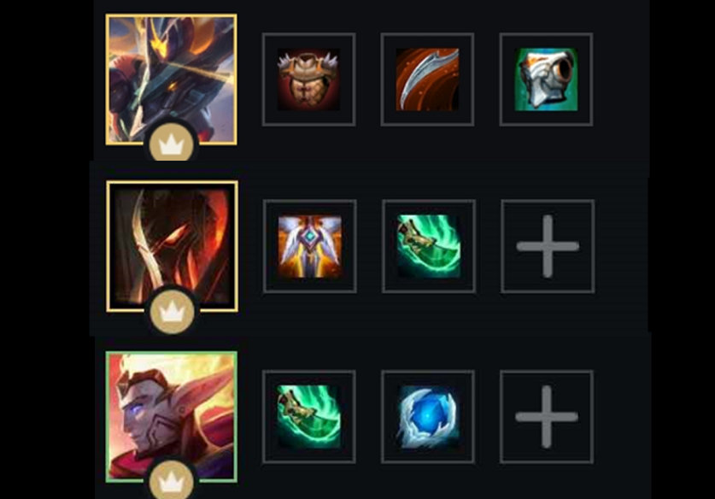Click the winged Guardian Angel item icon
Image resolution: width=715 pixels, height=499 pixels.
[x=309, y=246]
